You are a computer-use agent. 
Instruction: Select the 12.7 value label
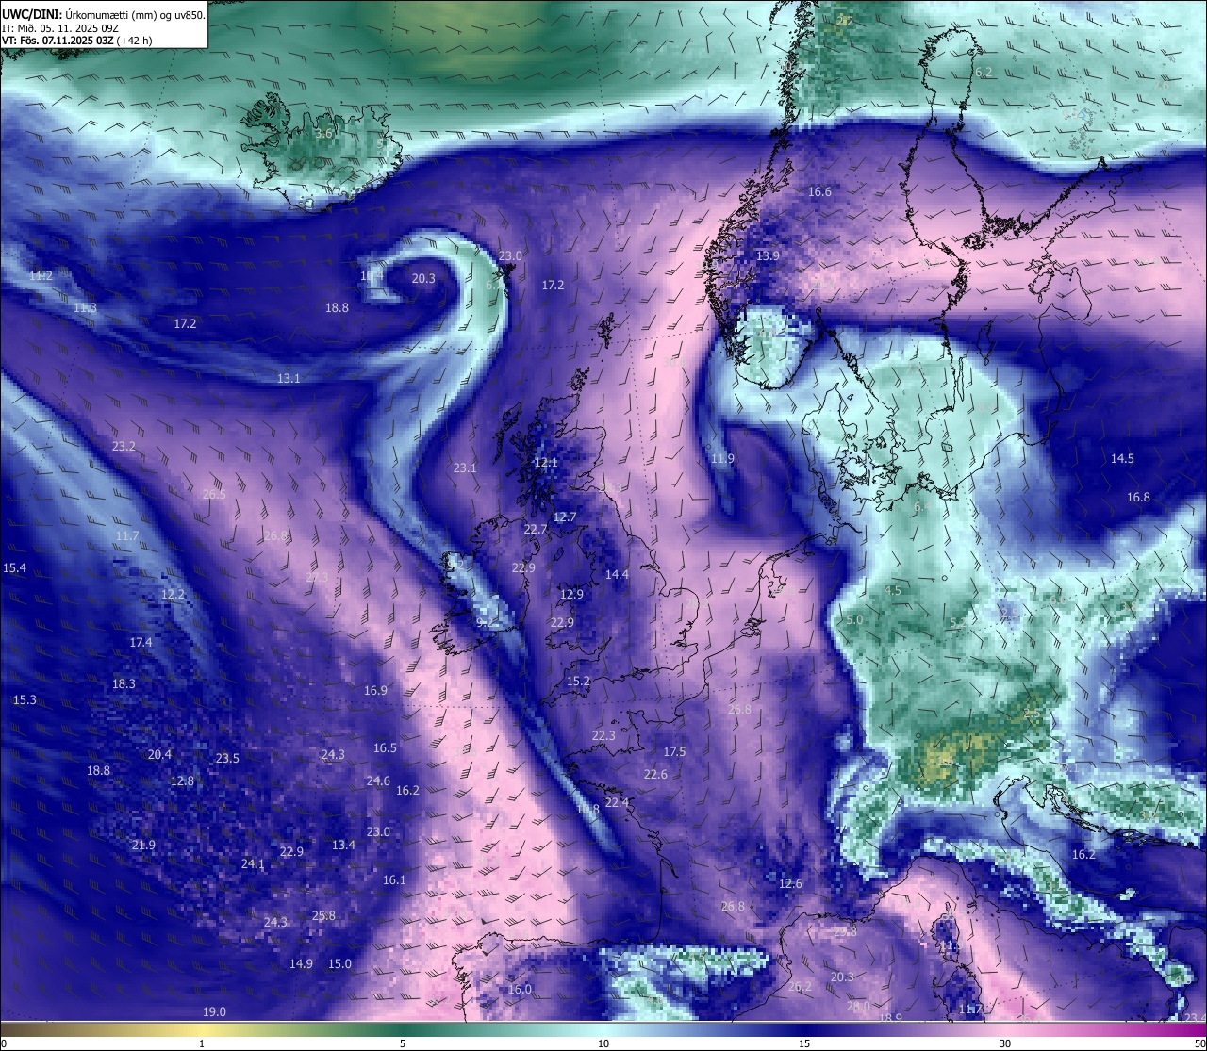click(564, 517)
